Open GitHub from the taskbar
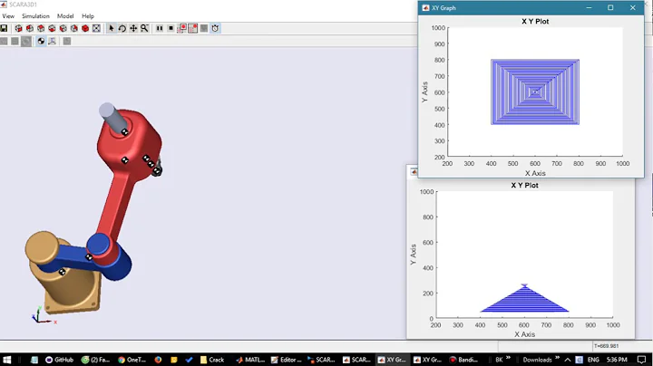Viewport: 653px width, 366px height. [x=59, y=360]
